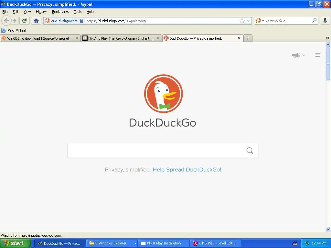Viewport: 331px width, 248px height.
Task: Expand the chevron next to the megaphone
Action: pyautogui.click(x=304, y=55)
